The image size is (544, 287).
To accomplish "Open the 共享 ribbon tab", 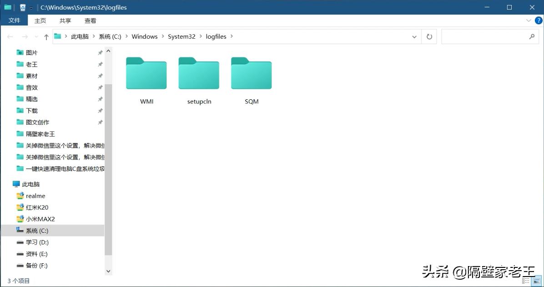I will tap(65, 20).
